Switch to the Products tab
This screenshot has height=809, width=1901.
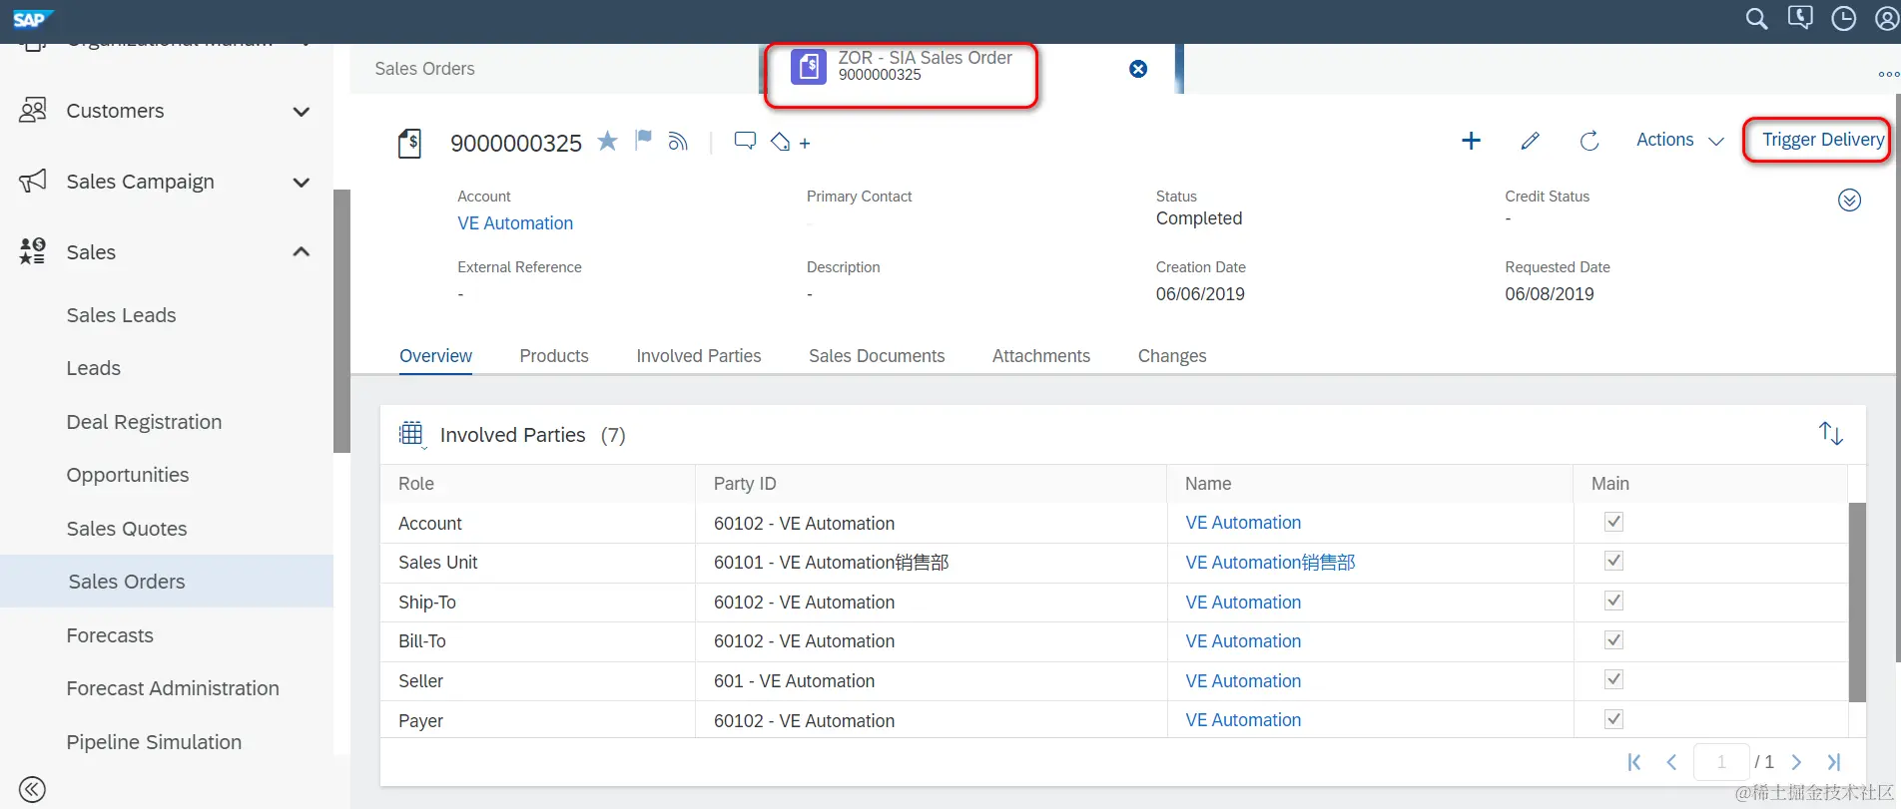554,356
